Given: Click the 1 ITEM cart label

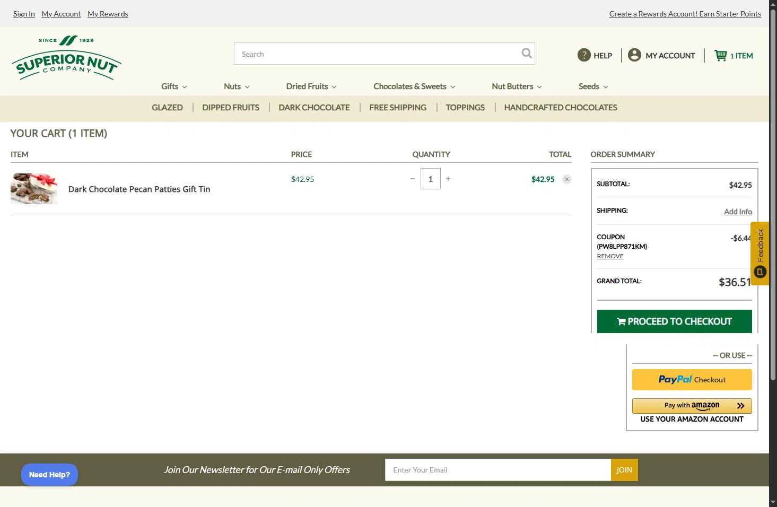Looking at the screenshot, I should (x=741, y=56).
